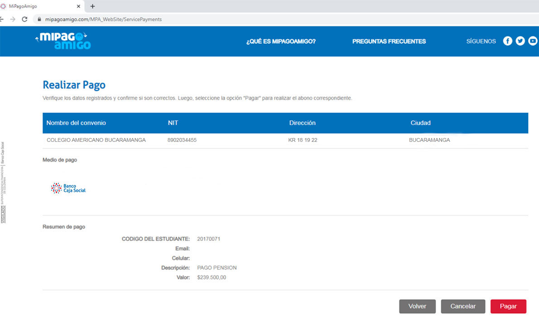Close the MiPagoAmigo browser tab
Image resolution: width=539 pixels, height=317 pixels.
pos(79,6)
